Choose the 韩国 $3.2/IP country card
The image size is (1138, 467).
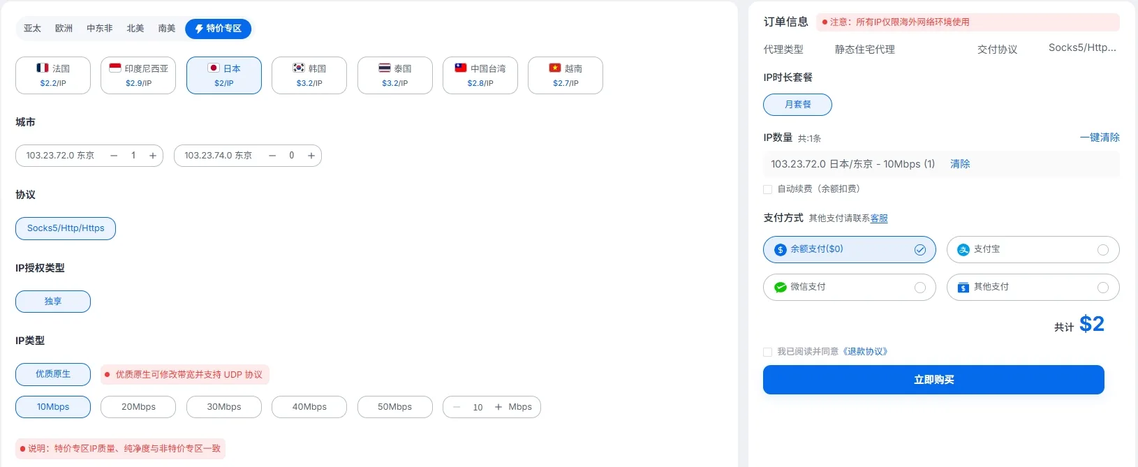[309, 75]
